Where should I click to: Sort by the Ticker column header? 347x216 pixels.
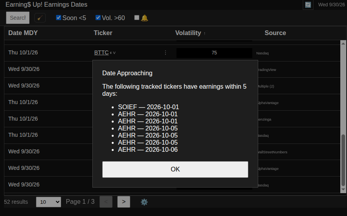point(103,33)
